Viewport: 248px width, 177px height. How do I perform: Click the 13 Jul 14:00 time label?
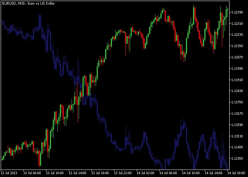click(x=78, y=173)
